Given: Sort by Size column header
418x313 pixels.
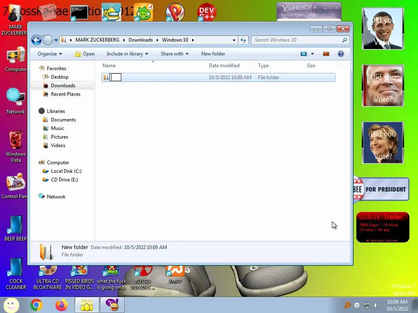Looking at the screenshot, I should [x=320, y=66].
